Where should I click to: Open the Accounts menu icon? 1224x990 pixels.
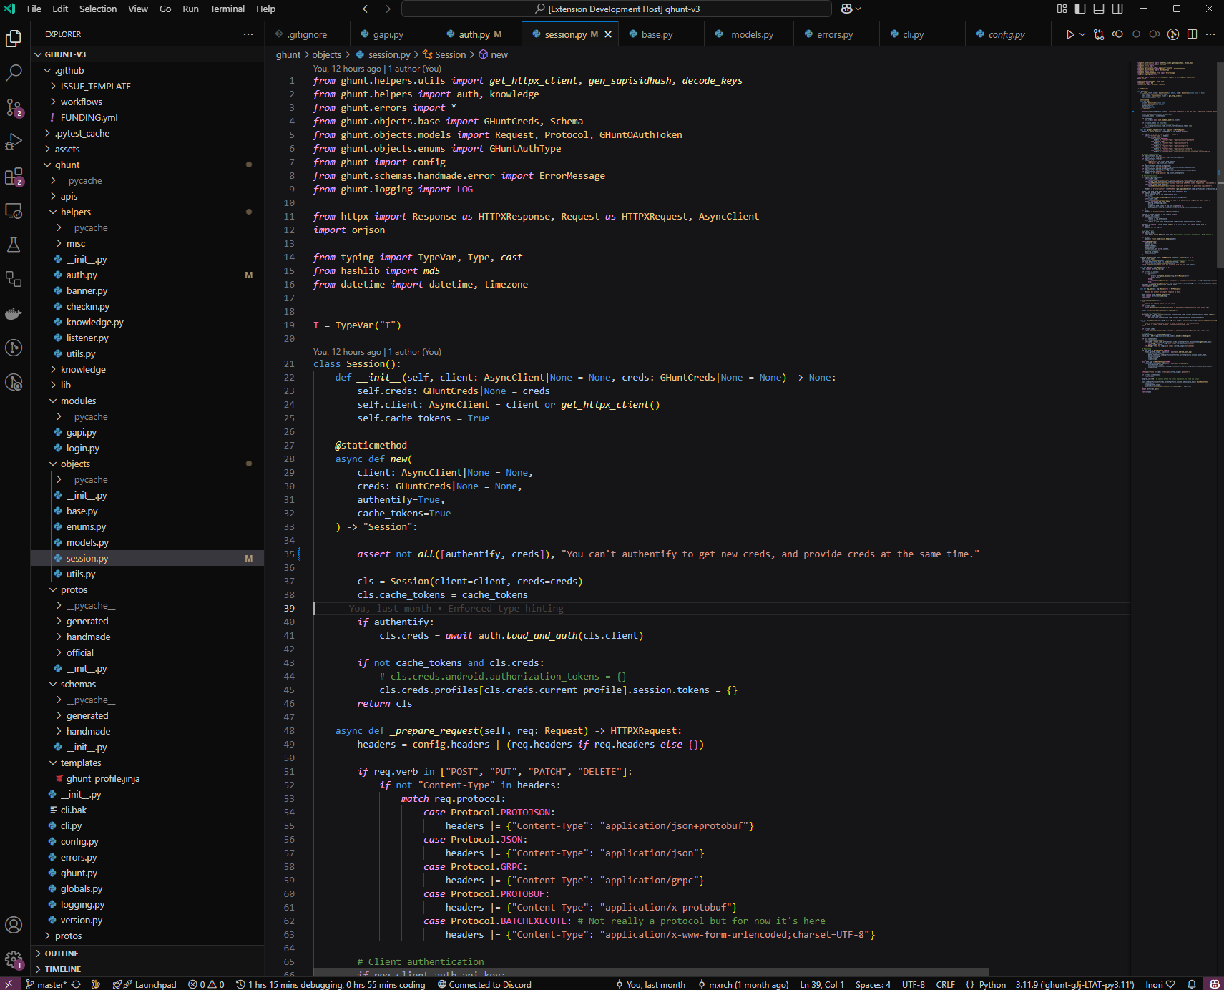(14, 925)
